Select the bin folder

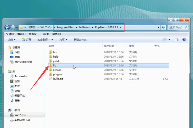click(109, 52)
